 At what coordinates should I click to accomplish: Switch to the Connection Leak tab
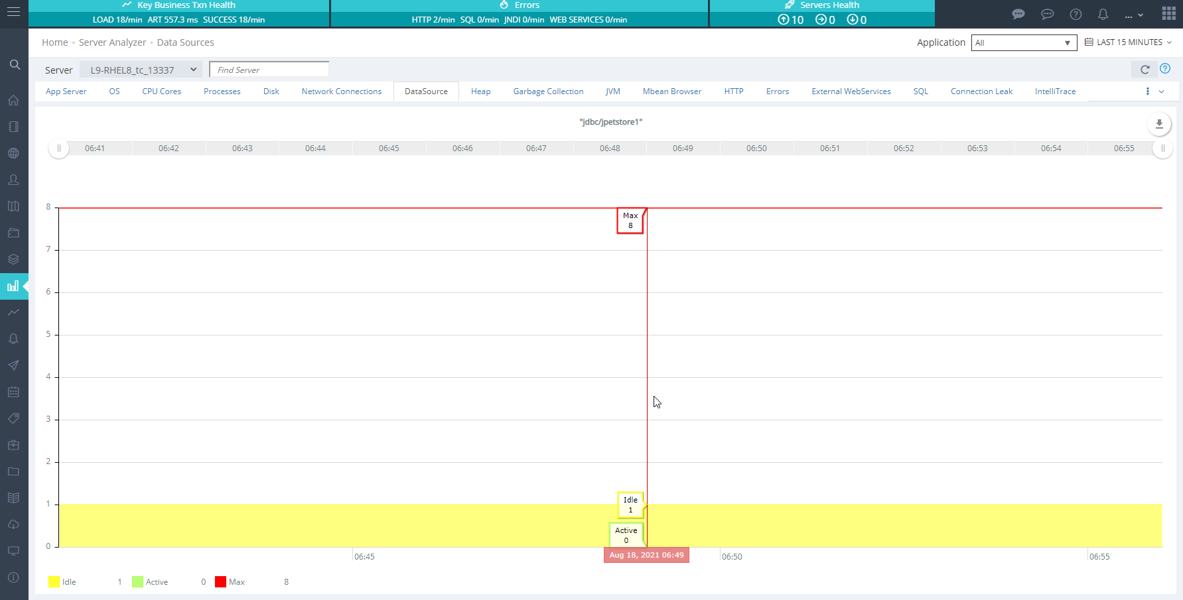(x=981, y=91)
